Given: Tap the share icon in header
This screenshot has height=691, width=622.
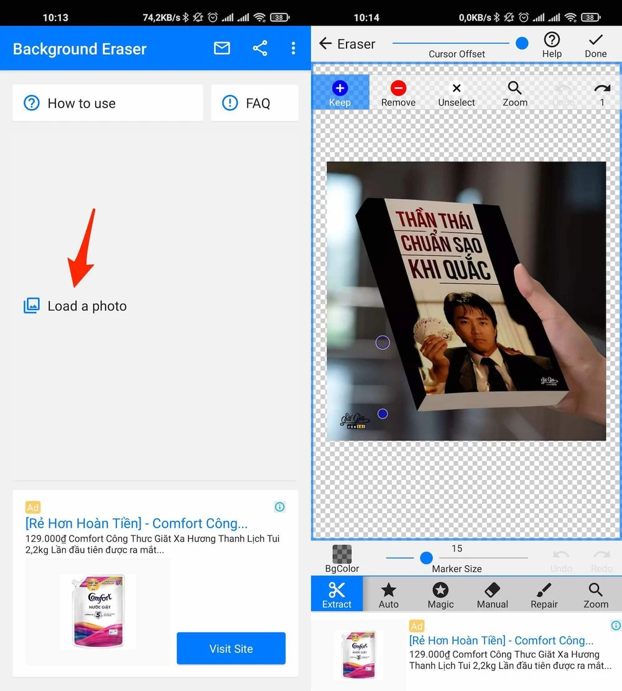Looking at the screenshot, I should click(x=260, y=49).
